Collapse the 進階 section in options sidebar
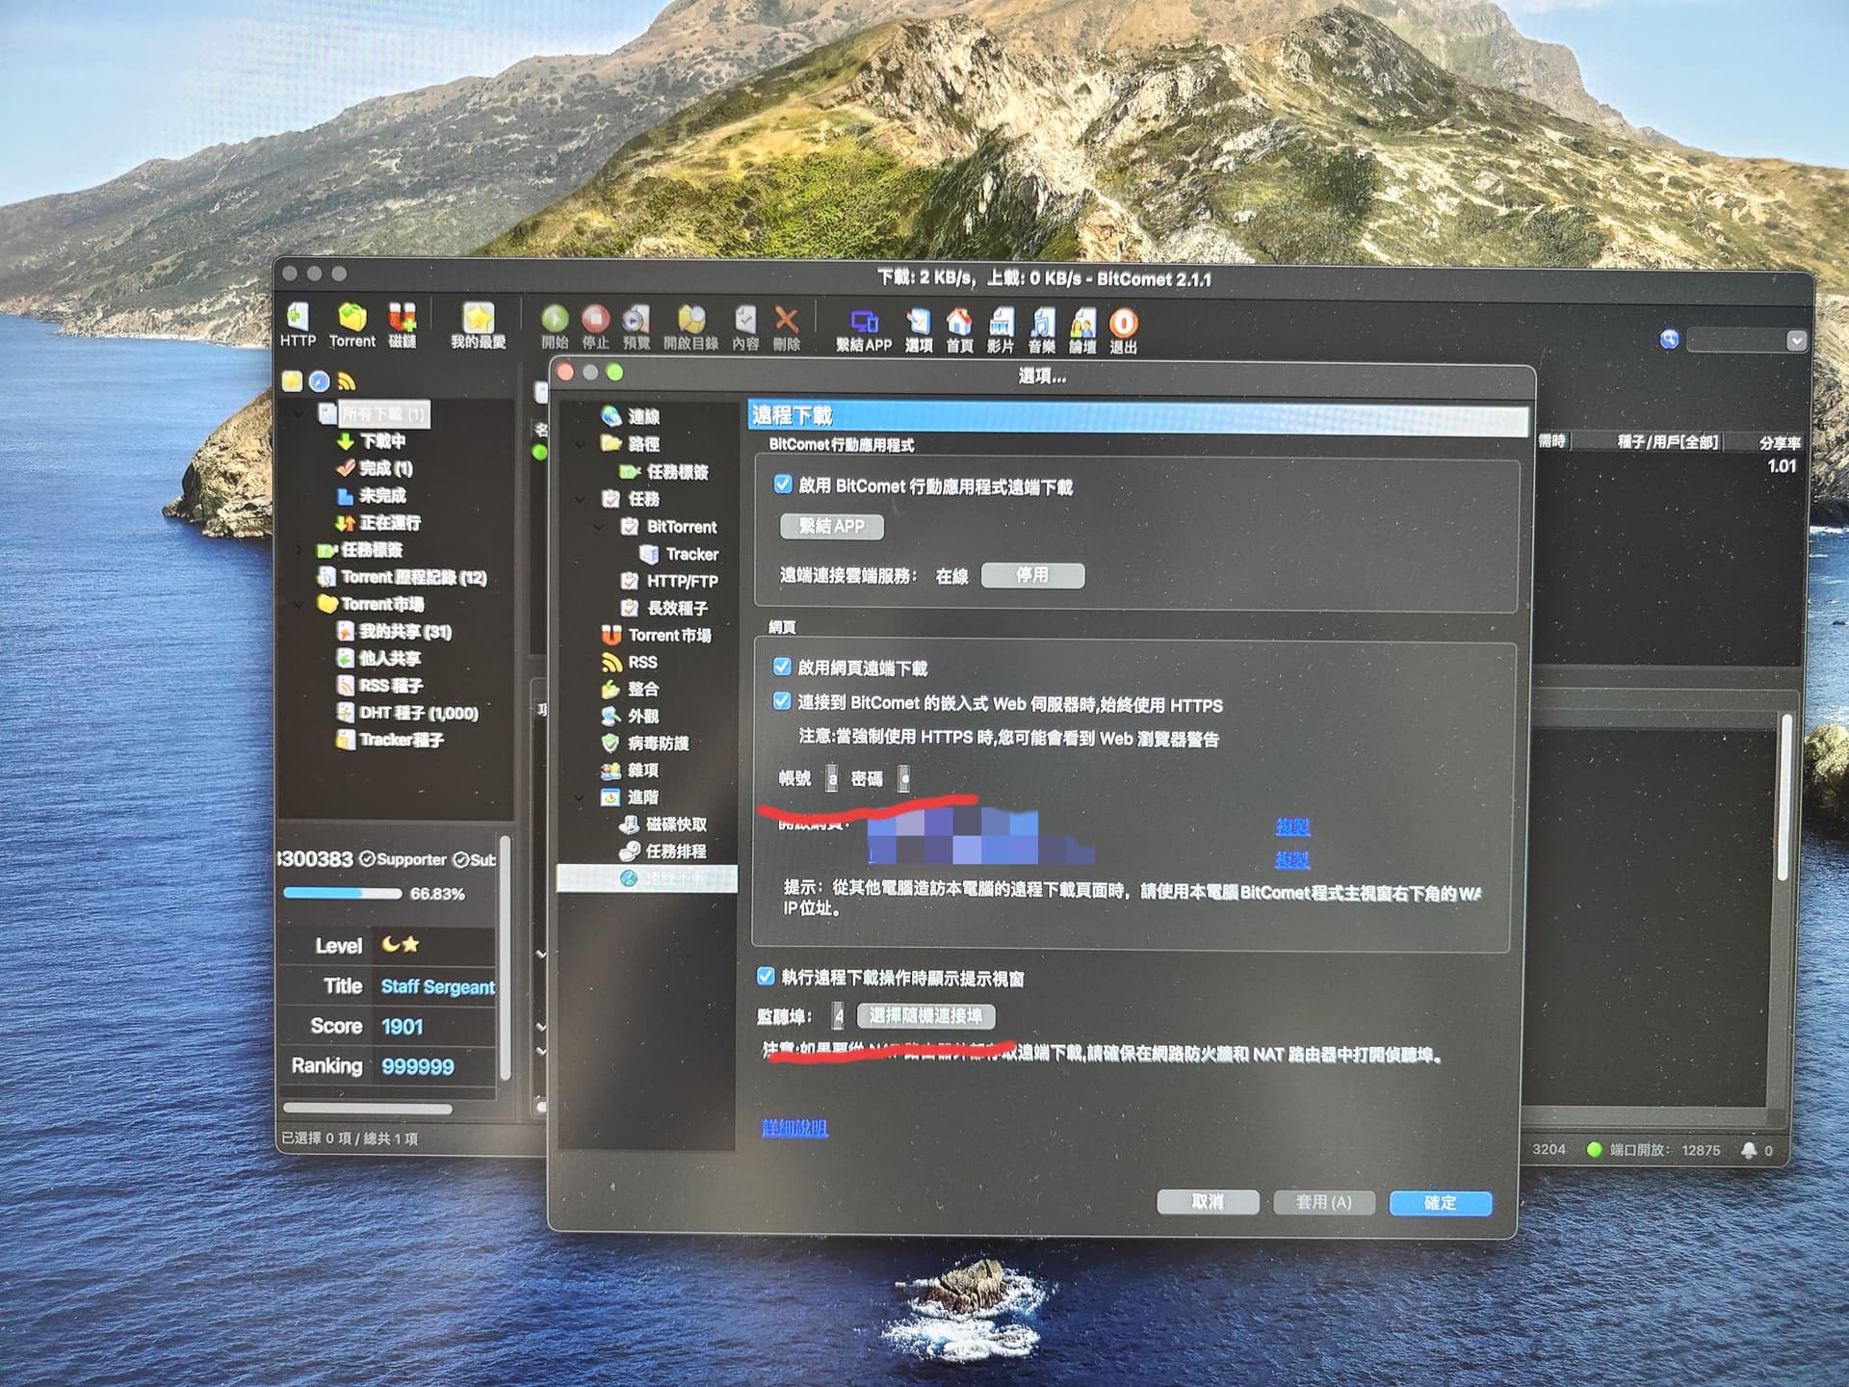The image size is (1849, 1387). pos(580,798)
